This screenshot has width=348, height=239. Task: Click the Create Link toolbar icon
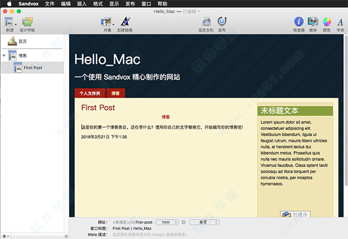(125, 21)
